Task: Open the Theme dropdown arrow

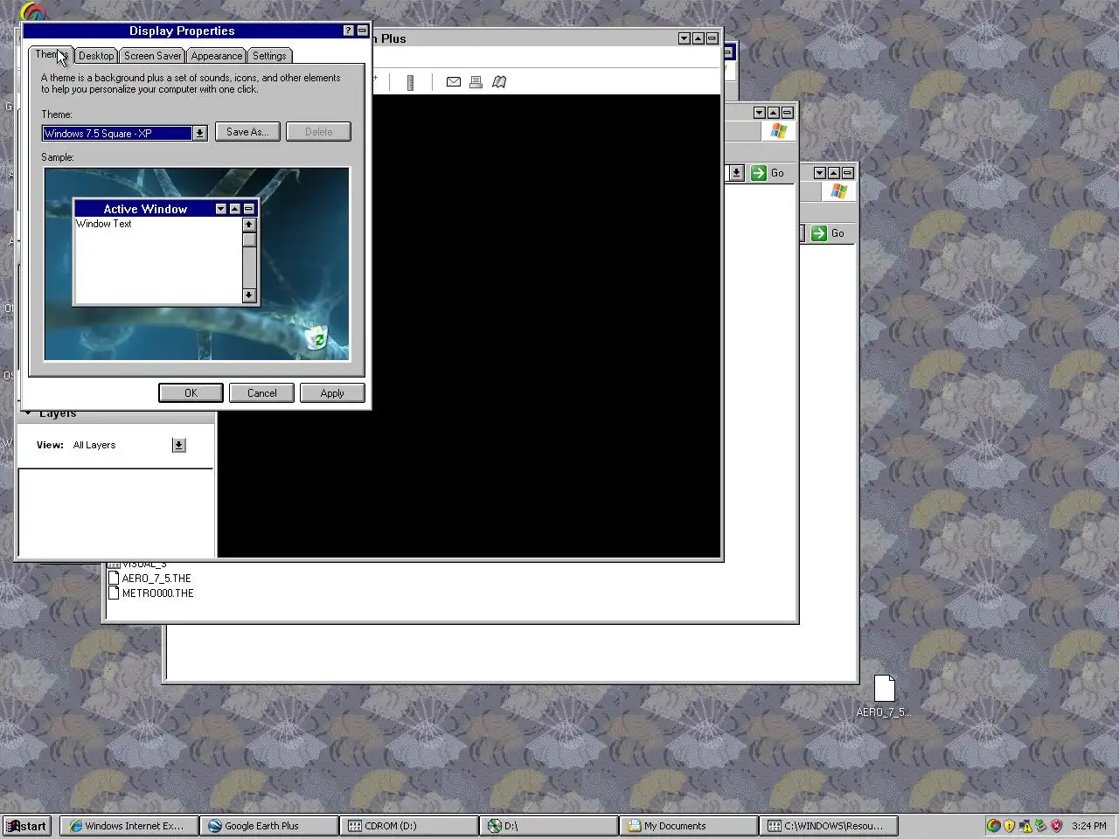Action: point(199,133)
